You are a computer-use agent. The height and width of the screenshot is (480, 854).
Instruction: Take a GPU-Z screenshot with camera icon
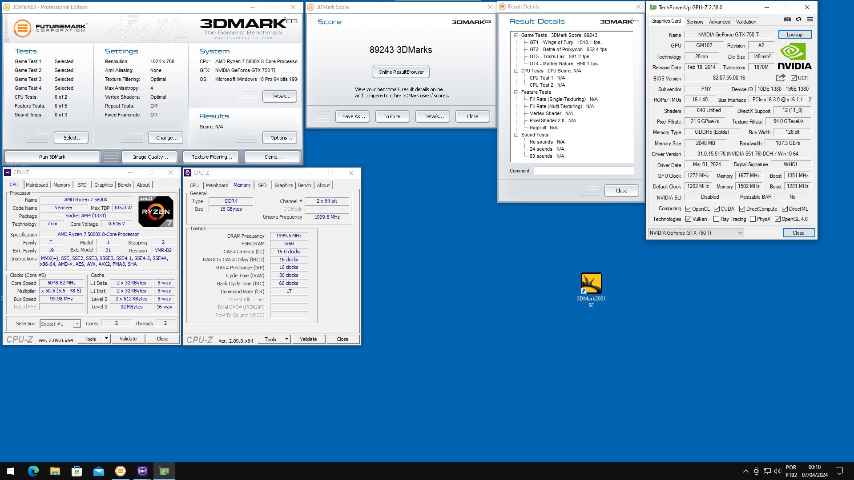tap(787, 20)
